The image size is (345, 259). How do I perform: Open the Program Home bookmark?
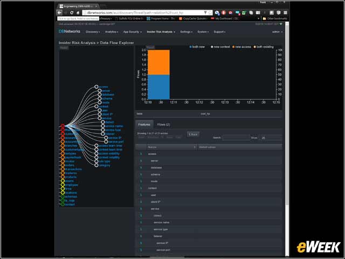point(161,19)
